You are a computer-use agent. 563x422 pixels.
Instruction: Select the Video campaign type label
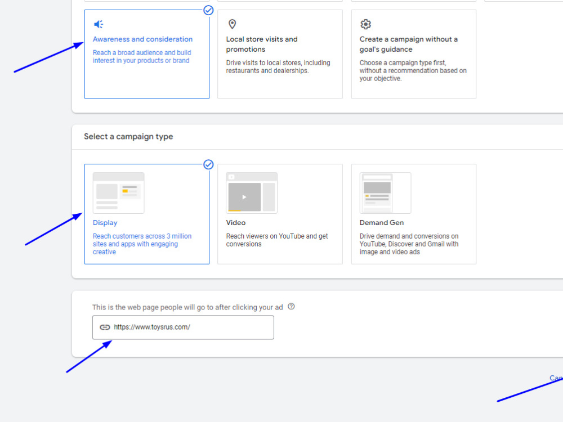(236, 222)
